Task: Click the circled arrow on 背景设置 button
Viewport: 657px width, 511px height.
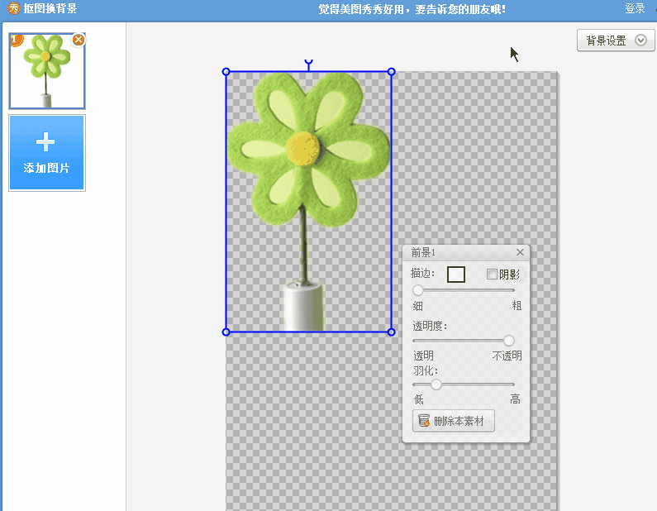Action: (640, 41)
